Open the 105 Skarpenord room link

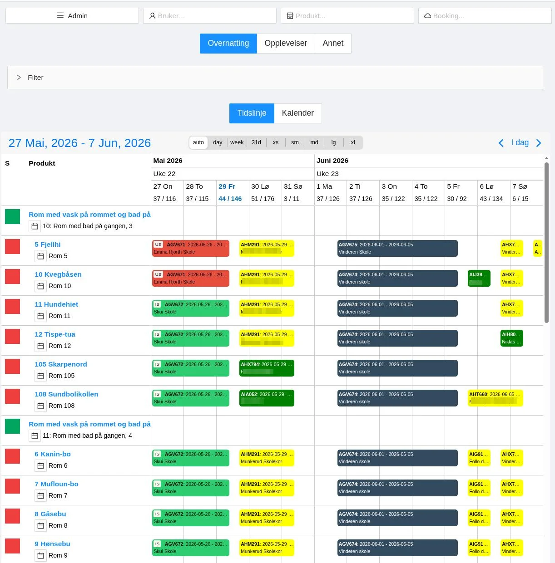61,364
